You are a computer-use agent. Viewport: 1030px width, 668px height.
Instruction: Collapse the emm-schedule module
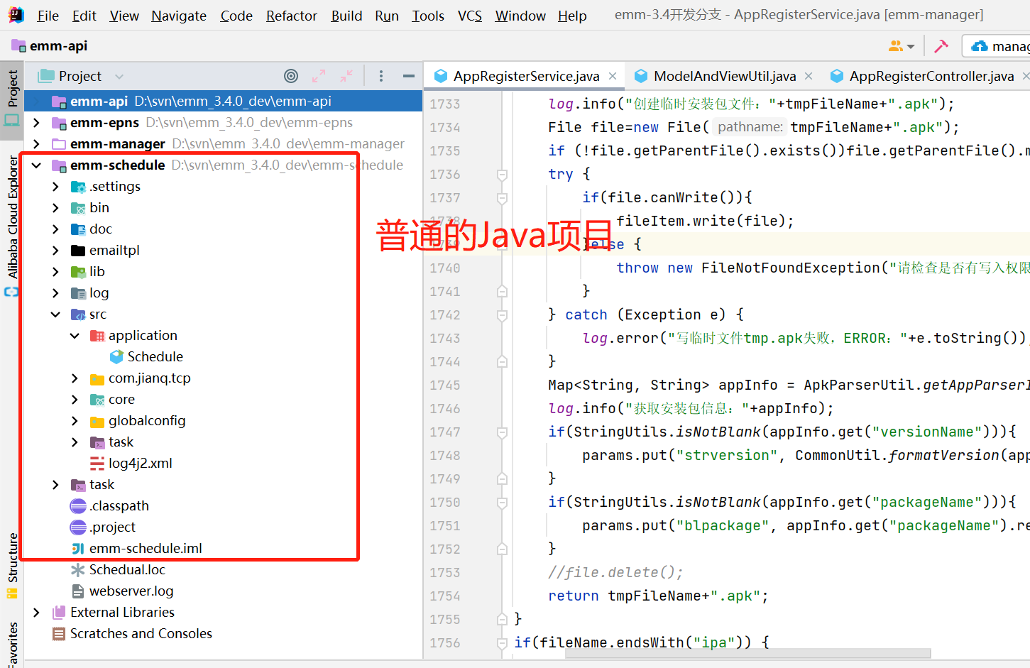coord(36,165)
